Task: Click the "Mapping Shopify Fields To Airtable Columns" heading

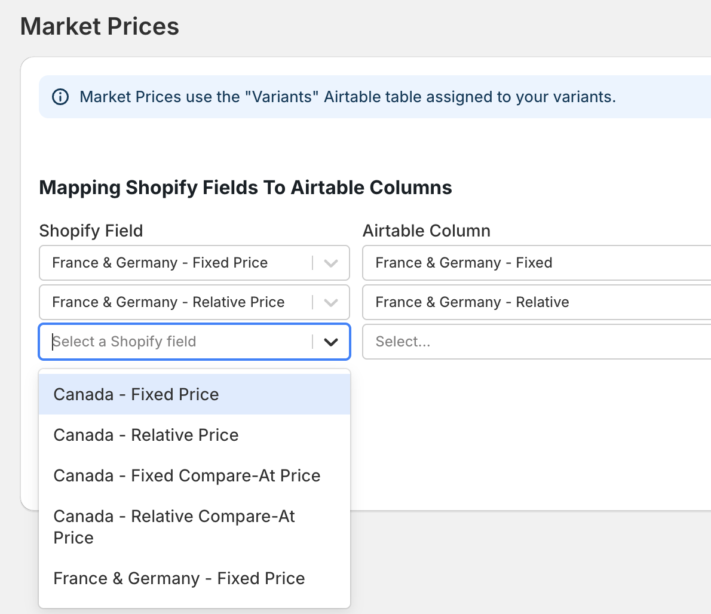Action: pos(246,188)
